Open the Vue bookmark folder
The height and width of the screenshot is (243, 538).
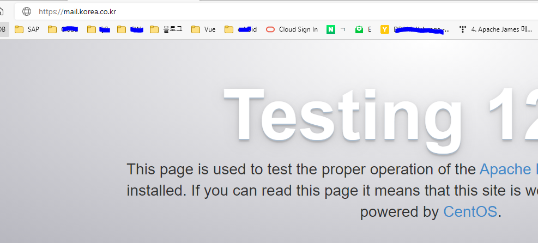click(203, 29)
